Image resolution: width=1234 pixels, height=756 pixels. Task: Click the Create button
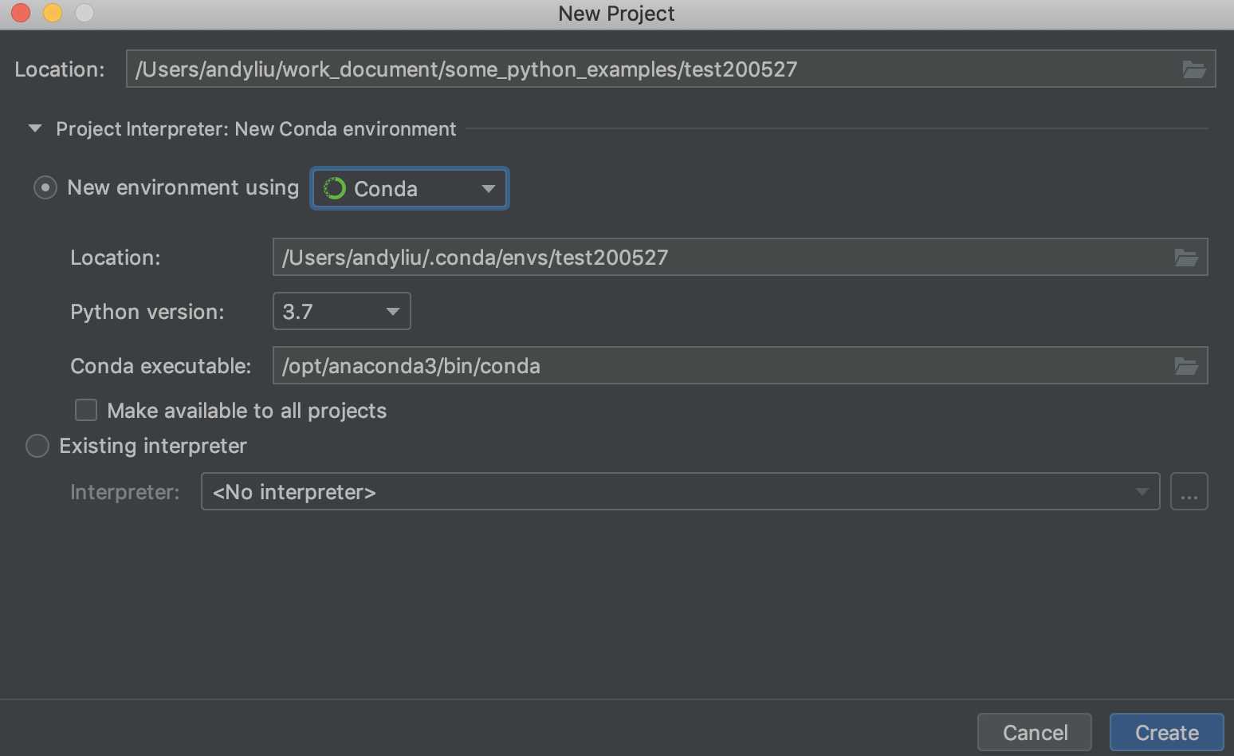(x=1166, y=733)
